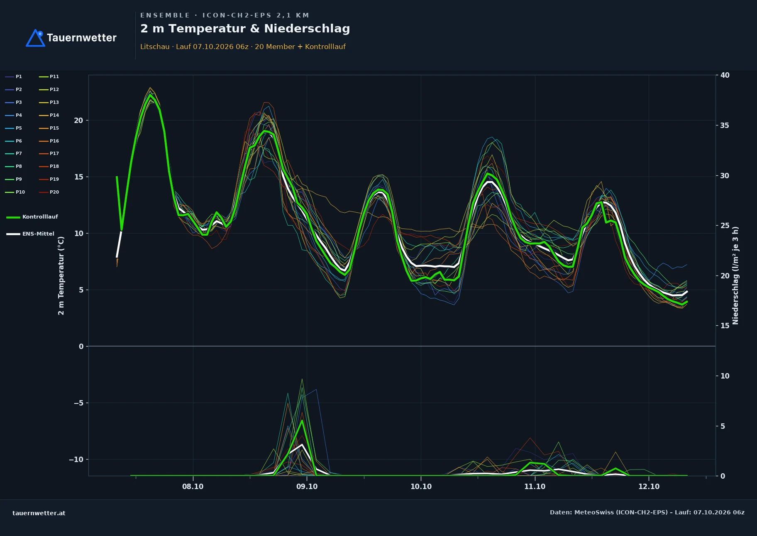Click the 09.10 date axis label
Image resolution: width=757 pixels, height=536 pixels.
[x=307, y=487]
